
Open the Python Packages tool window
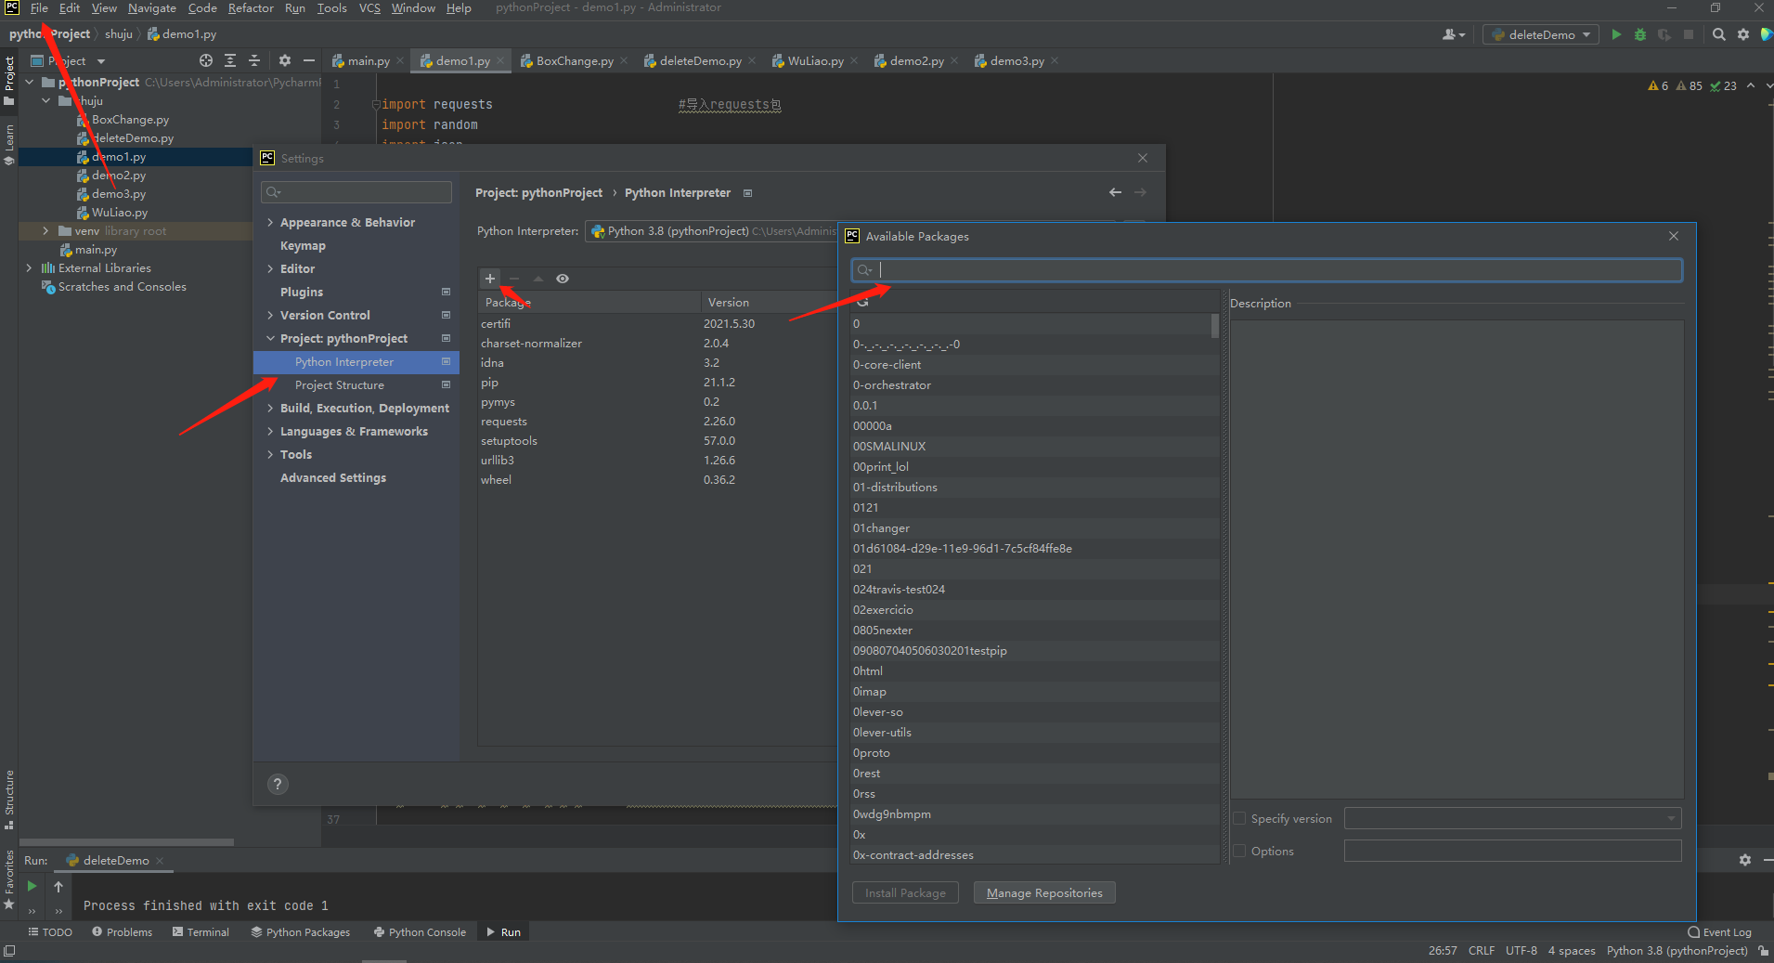(301, 932)
